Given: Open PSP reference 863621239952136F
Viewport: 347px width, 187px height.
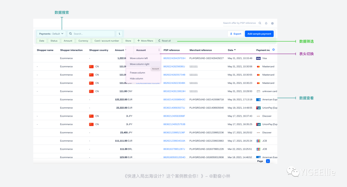Looking at the screenshot, I should pyautogui.click(x=174, y=133).
